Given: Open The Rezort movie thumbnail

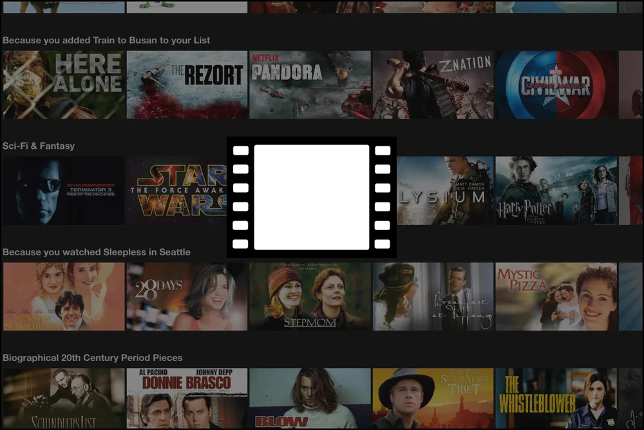Looking at the screenshot, I should click(187, 84).
